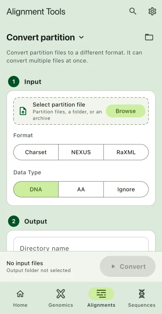Click the 'No input files' status text
The width and height of the screenshot is (162, 314).
pos(25,263)
